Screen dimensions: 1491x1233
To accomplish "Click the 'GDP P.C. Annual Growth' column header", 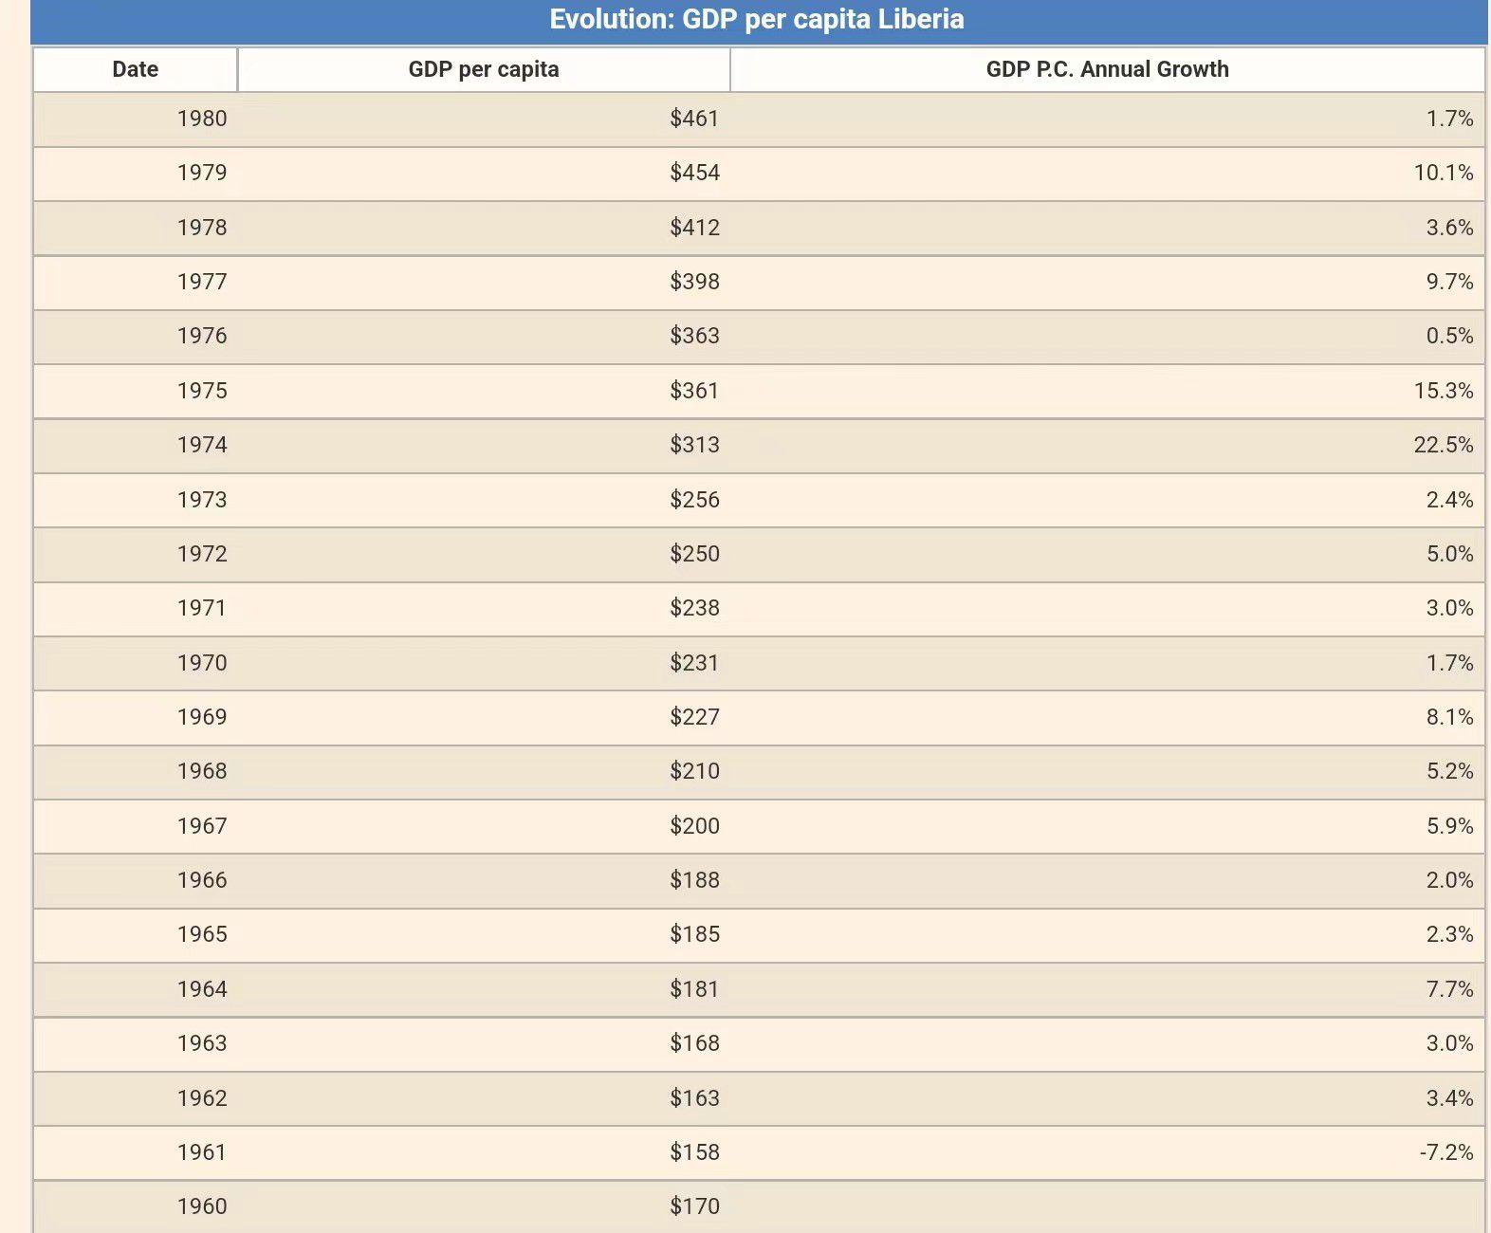I will tap(1107, 69).
